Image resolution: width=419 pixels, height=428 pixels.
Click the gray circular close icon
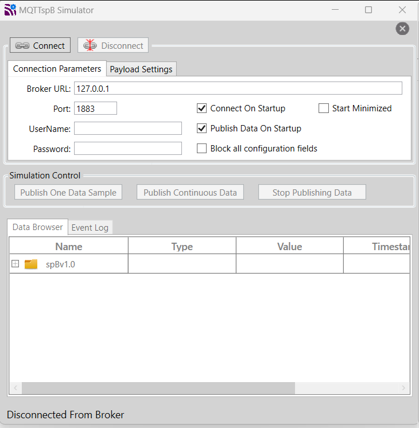tap(402, 29)
